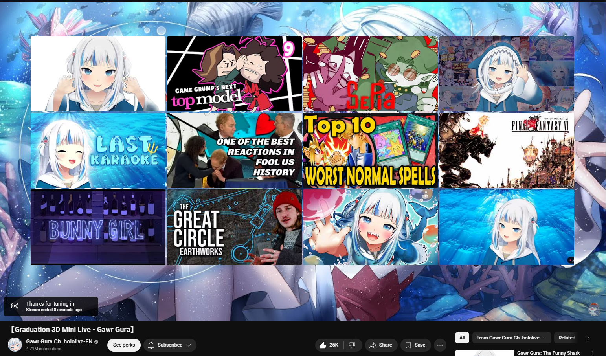Play the Gura shark-hood collage thumbnail
The height and width of the screenshot is (356, 606).
tap(507, 74)
